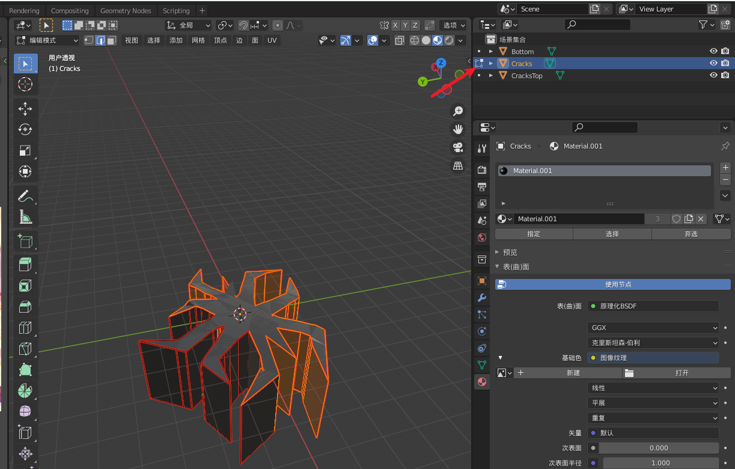Open the GGX distribution dropdown

click(x=653, y=328)
